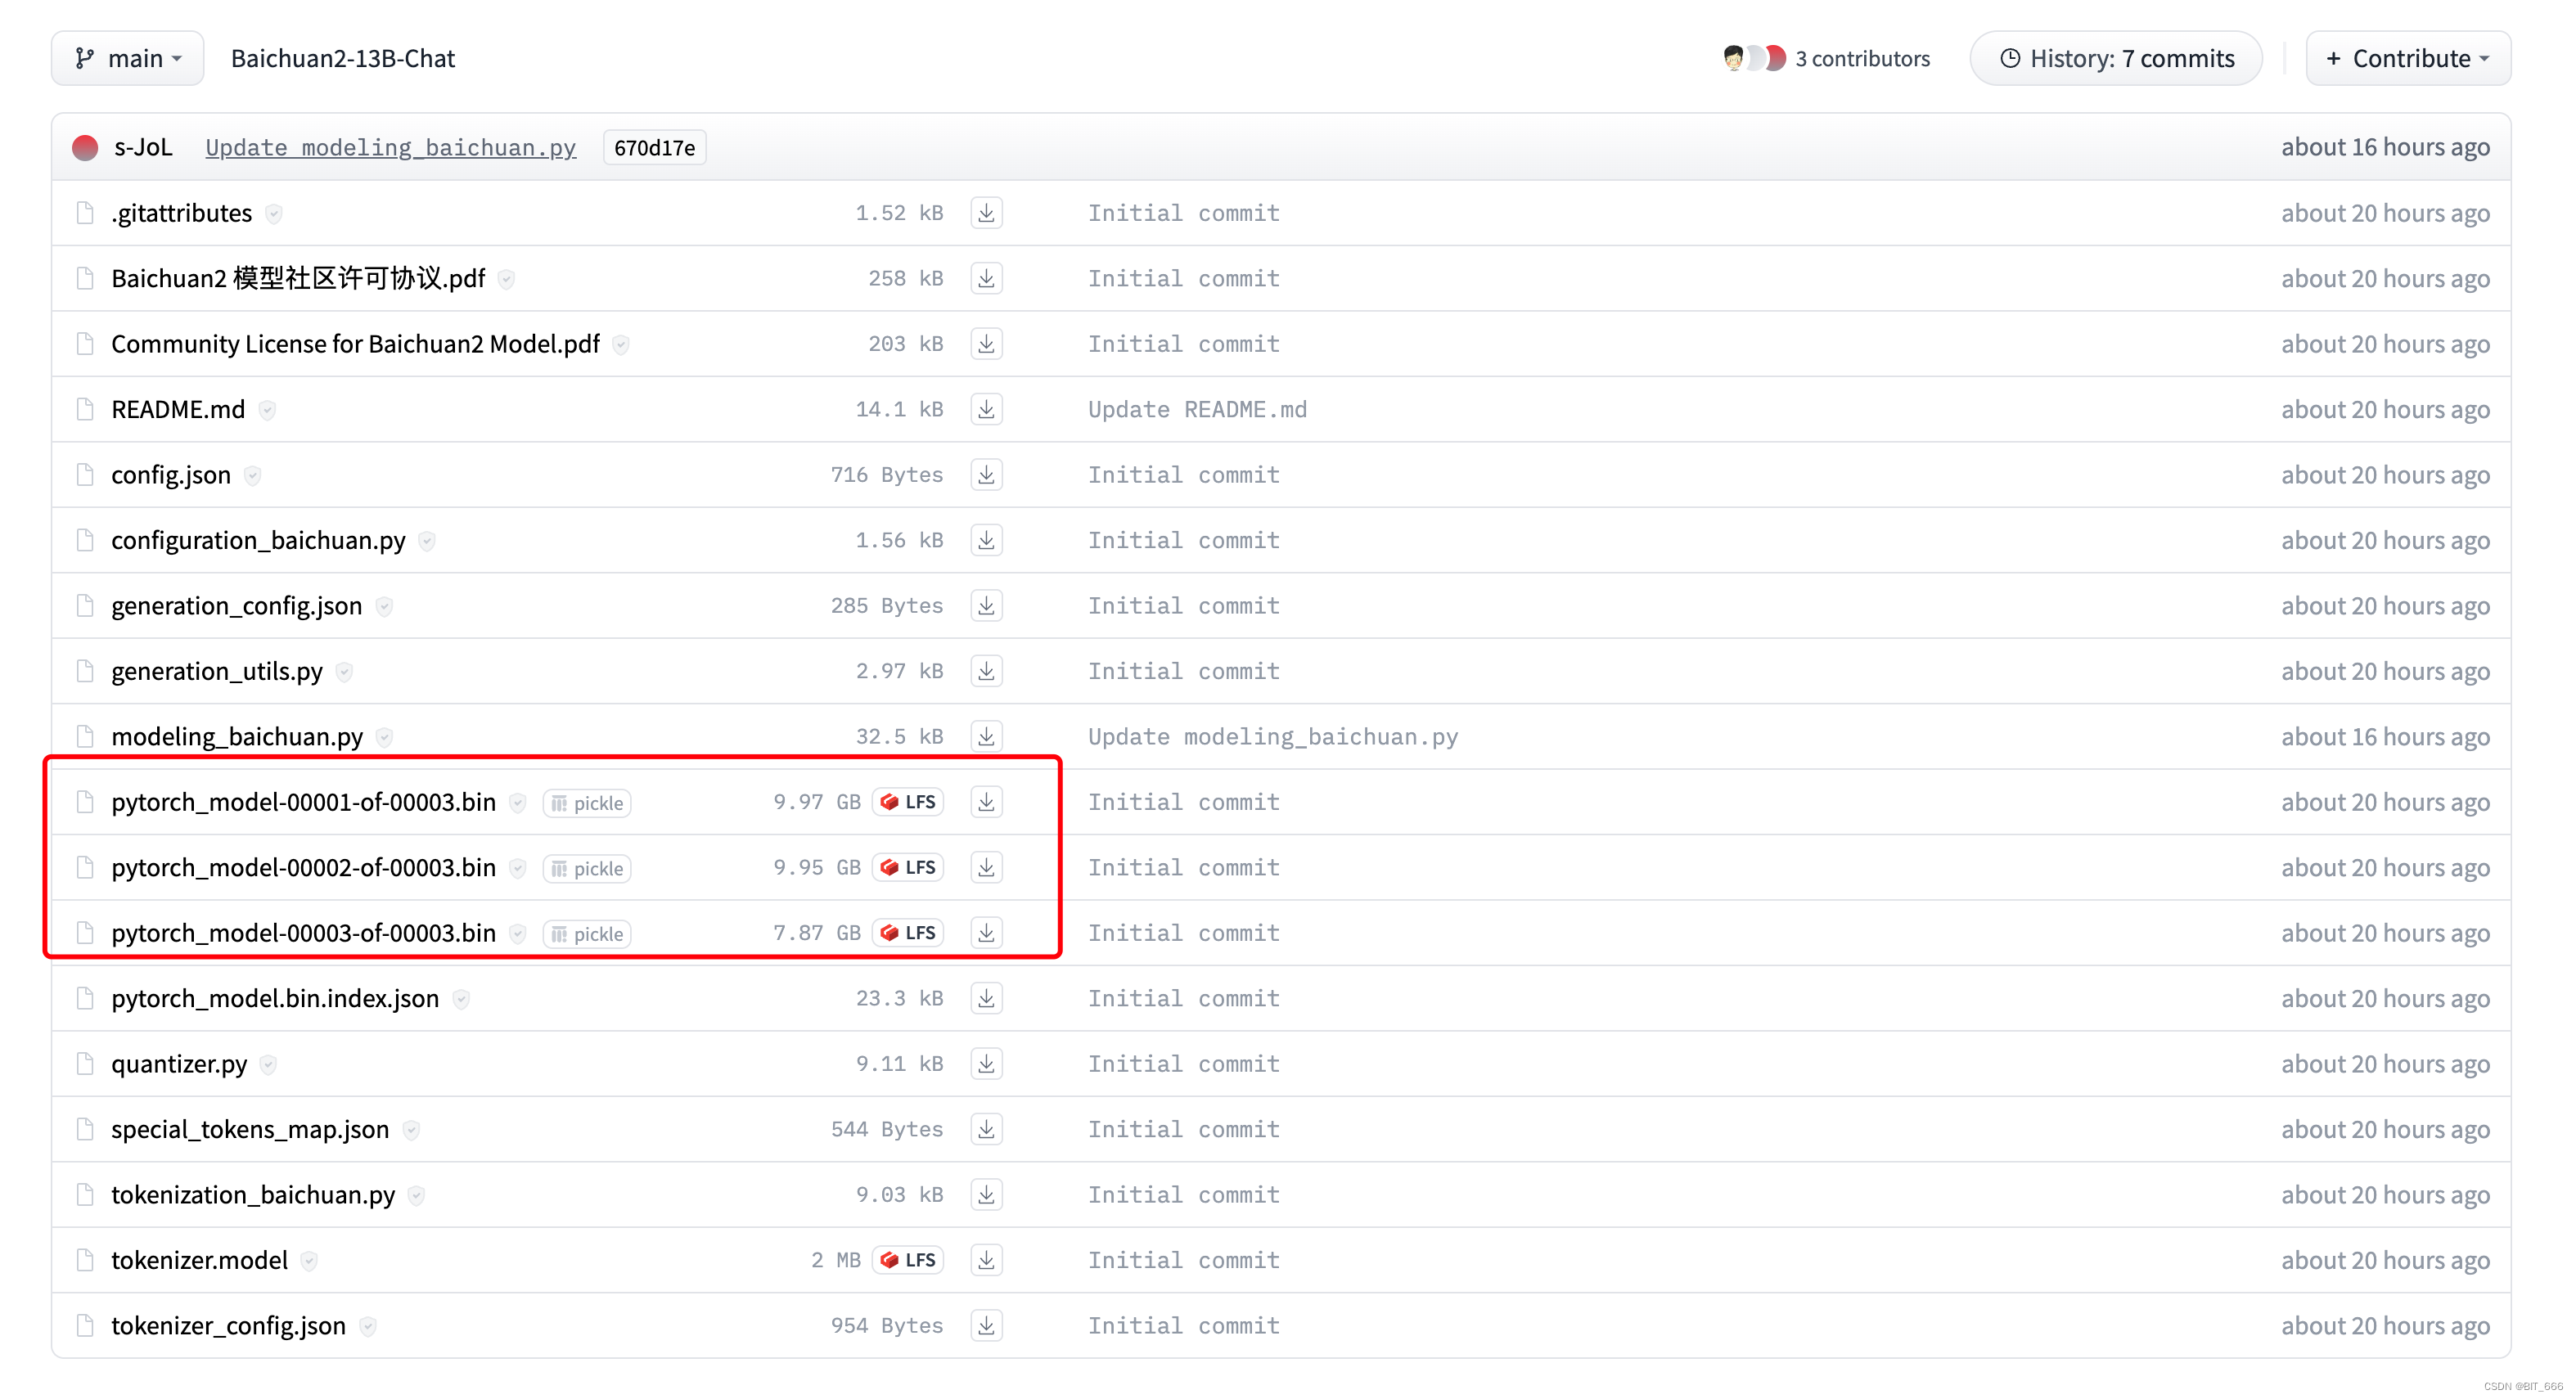The width and height of the screenshot is (2576, 1399).
Task: Click the download icon for README.md
Action: [986, 409]
